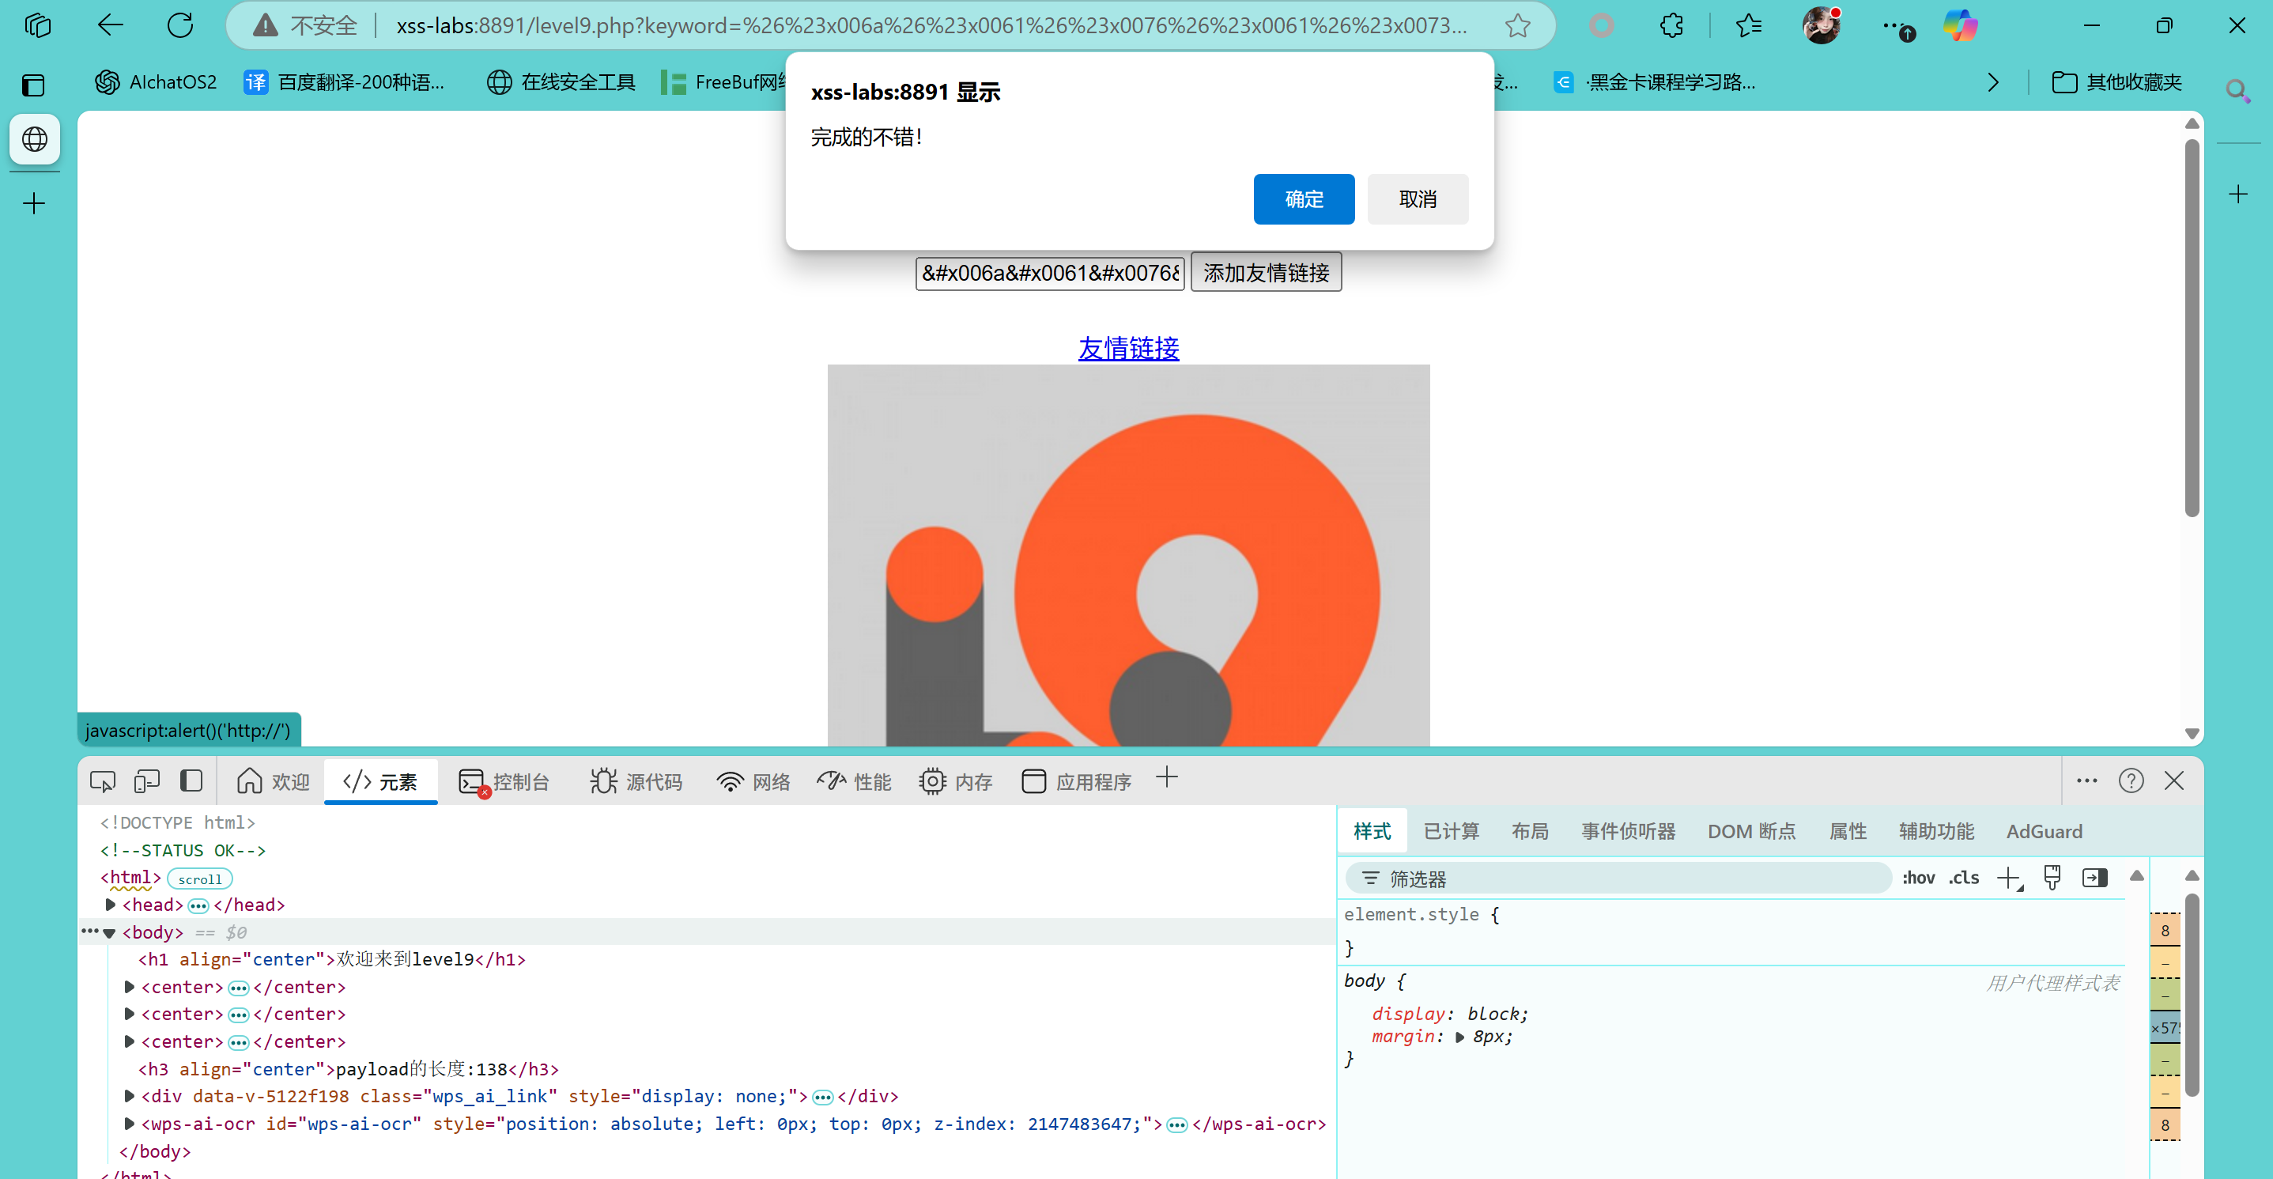Click the page vertical scrollbar thumb

coord(2191,327)
